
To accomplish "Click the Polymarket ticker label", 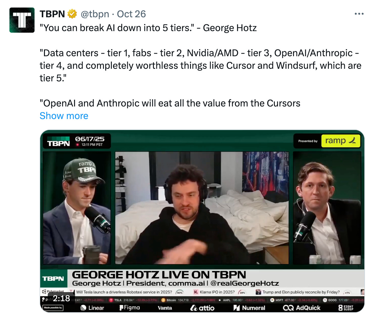I will (x=53, y=291).
